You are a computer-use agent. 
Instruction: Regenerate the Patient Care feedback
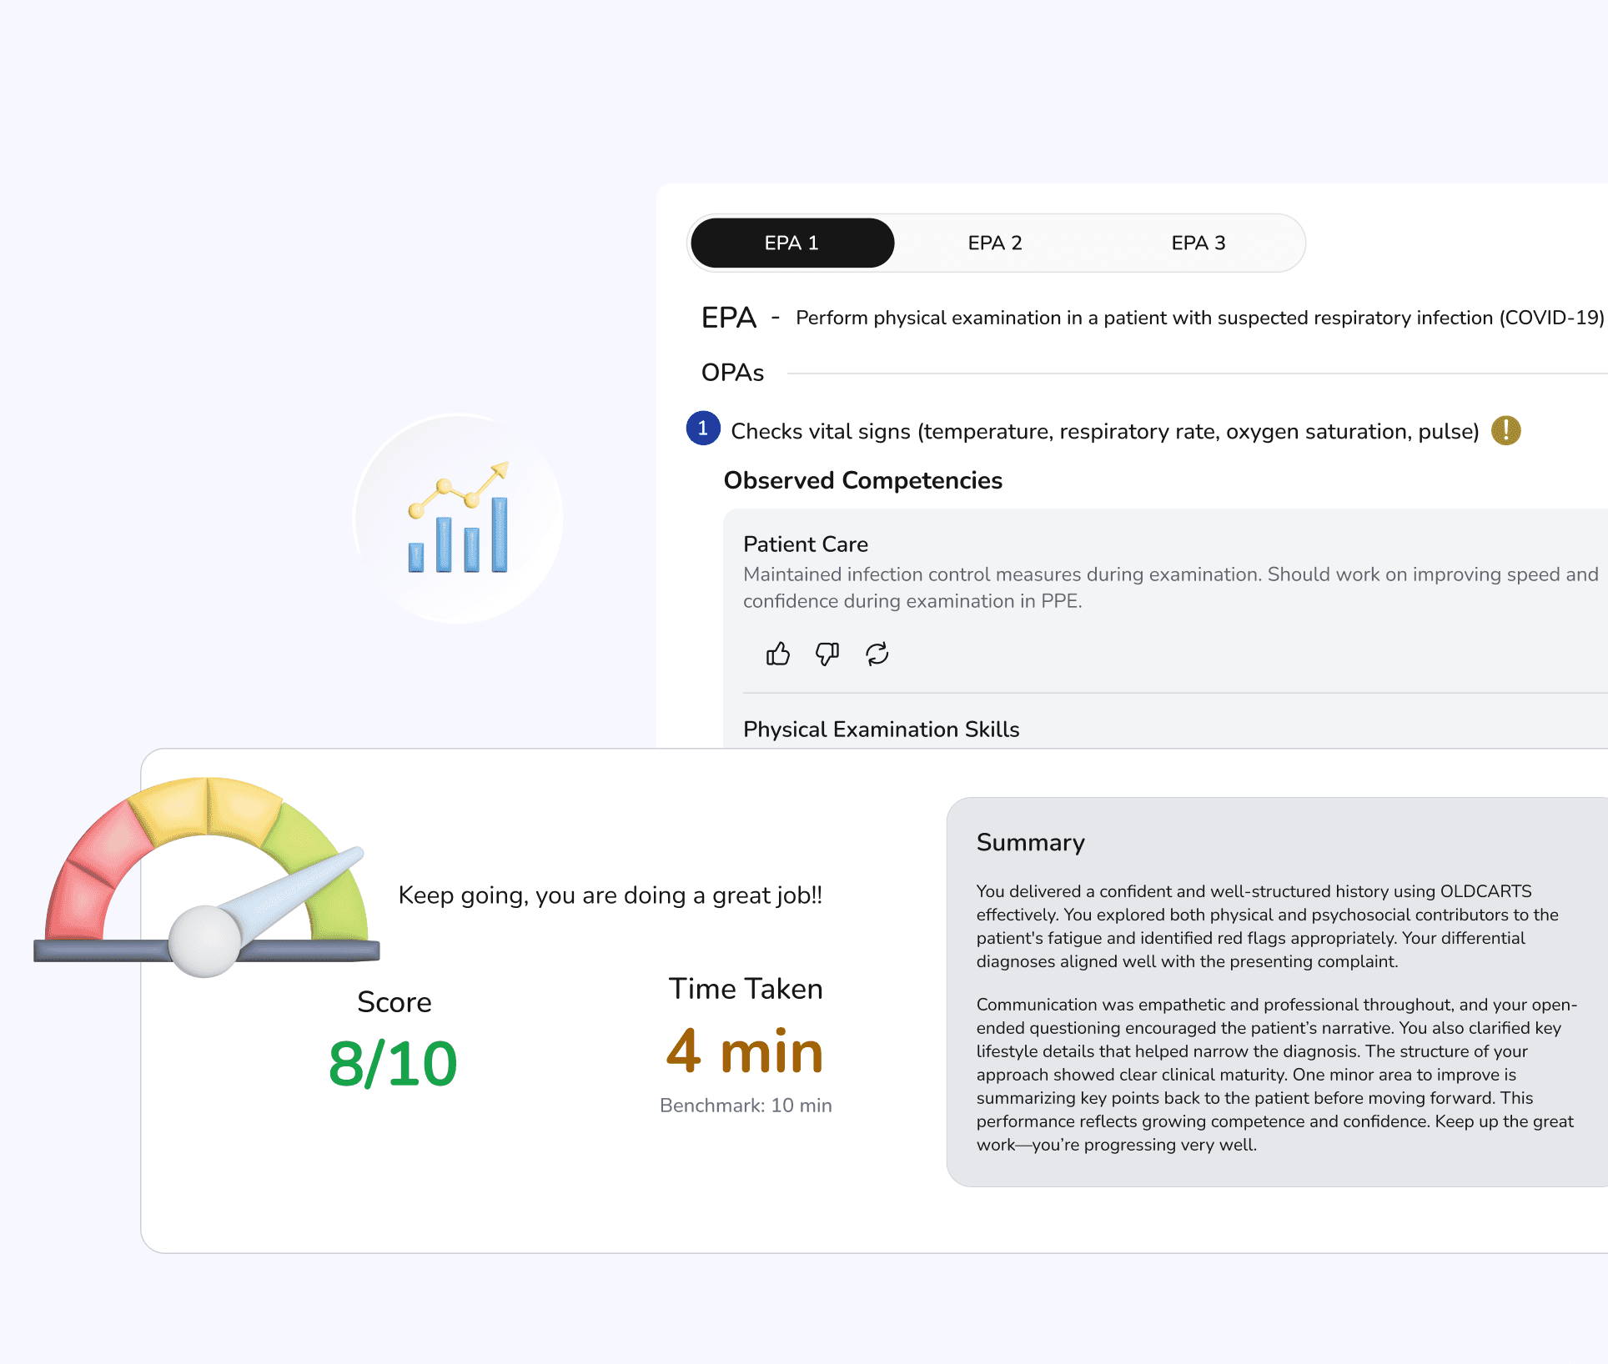pyautogui.click(x=877, y=654)
